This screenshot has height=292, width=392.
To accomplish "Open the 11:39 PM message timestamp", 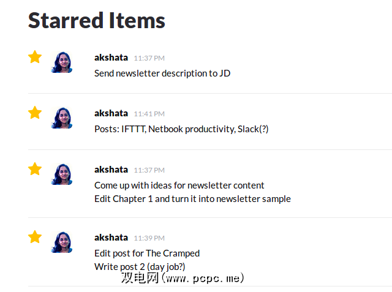I will point(149,238).
